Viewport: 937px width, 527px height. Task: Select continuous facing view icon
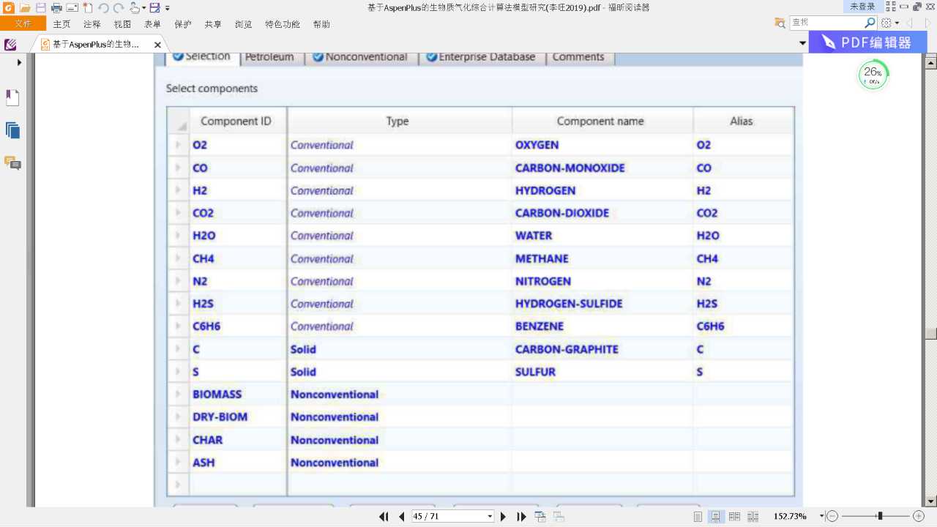(x=753, y=516)
